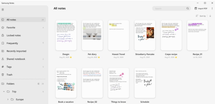Expand the Europe folder chevron

pyautogui.click(x=8, y=100)
